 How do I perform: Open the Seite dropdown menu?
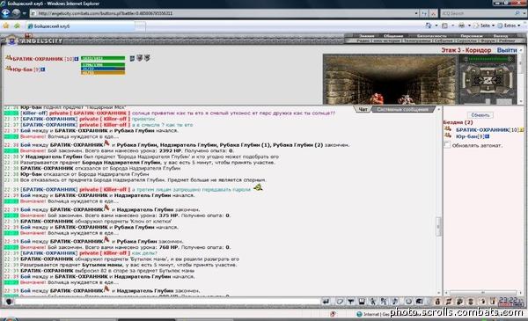485,26
